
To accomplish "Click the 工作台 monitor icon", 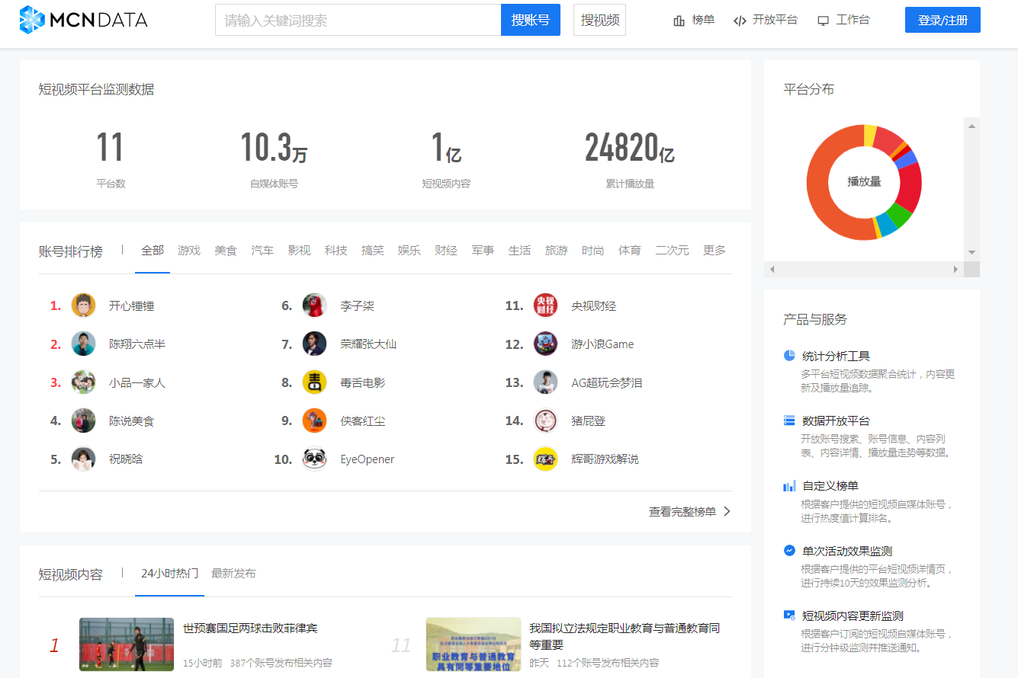I will tap(823, 21).
